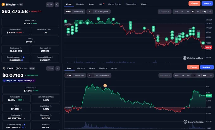215x130 pixels.
Task: Click TROLL circulating supply ring progress icon
Action: click(23, 127)
